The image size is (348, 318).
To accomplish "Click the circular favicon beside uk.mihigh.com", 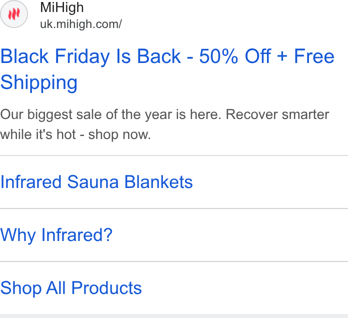I will pyautogui.click(x=14, y=14).
